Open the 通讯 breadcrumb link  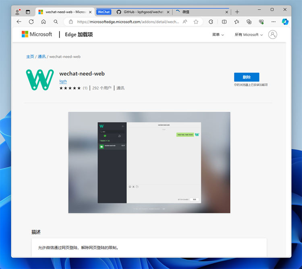click(x=41, y=57)
